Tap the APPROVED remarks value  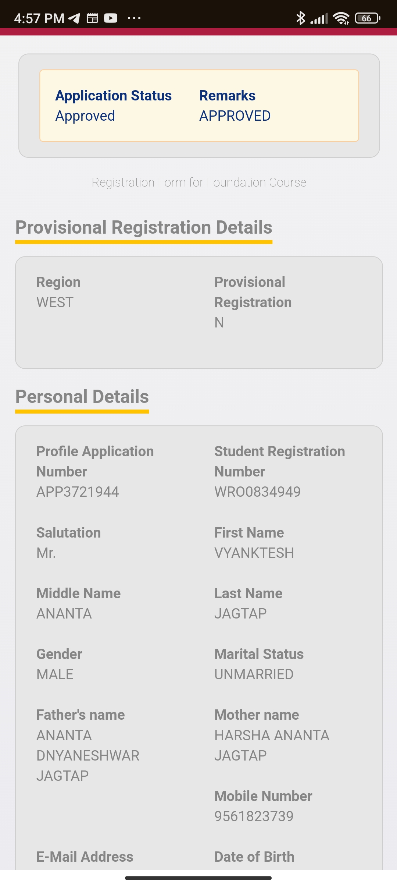click(235, 116)
